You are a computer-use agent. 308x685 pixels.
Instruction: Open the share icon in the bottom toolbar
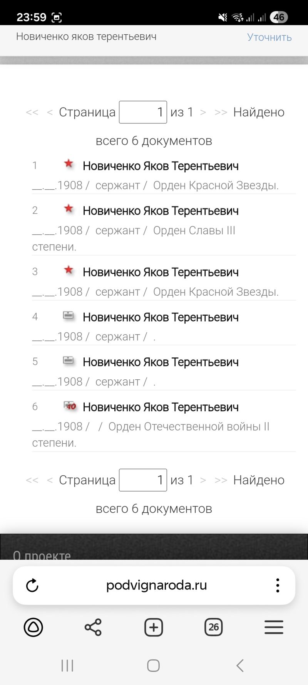point(93,627)
